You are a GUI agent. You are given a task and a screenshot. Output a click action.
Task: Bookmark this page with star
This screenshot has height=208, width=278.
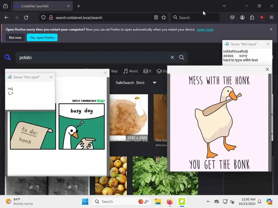coord(164,17)
